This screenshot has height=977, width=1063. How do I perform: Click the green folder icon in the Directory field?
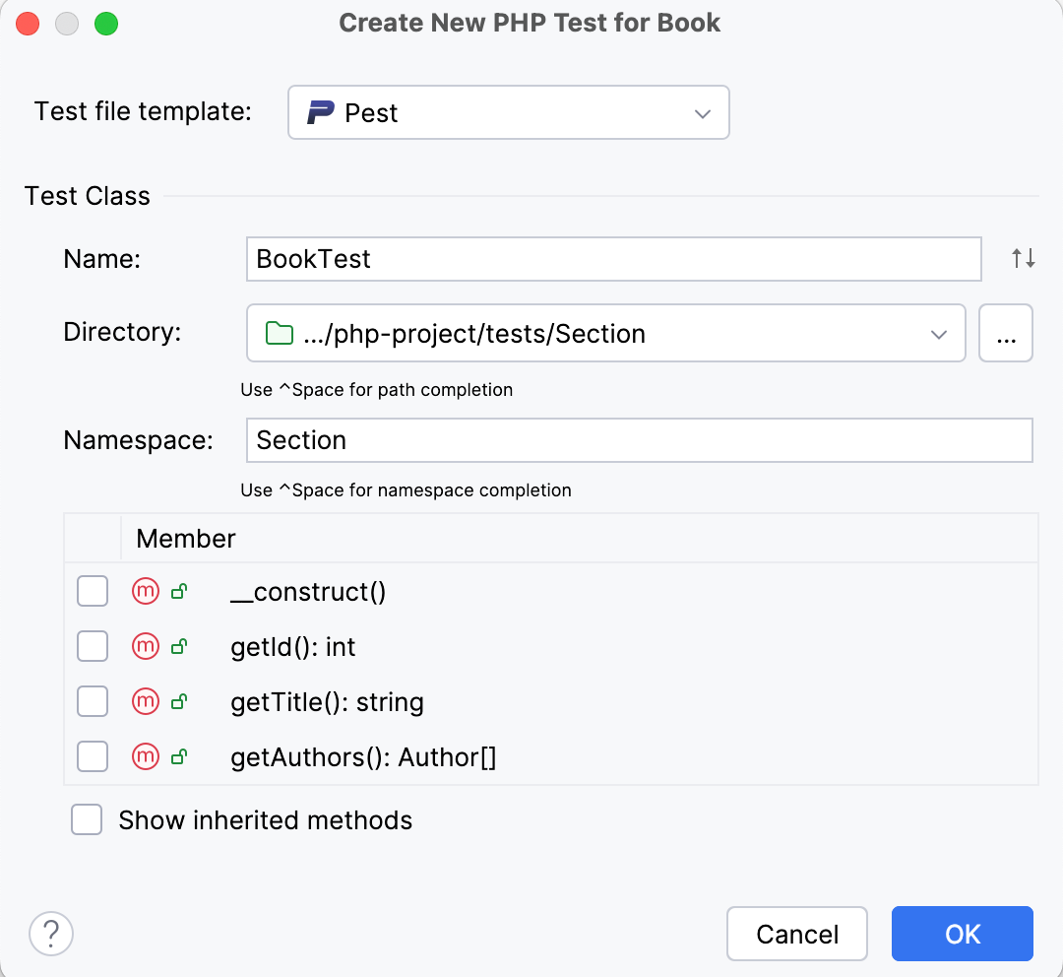tap(279, 333)
